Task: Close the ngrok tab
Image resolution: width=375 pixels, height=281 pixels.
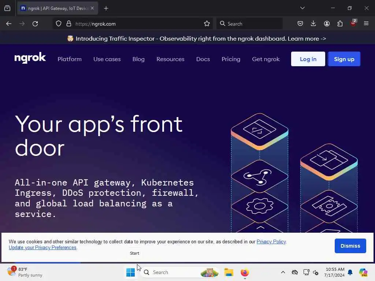Action: [92, 8]
